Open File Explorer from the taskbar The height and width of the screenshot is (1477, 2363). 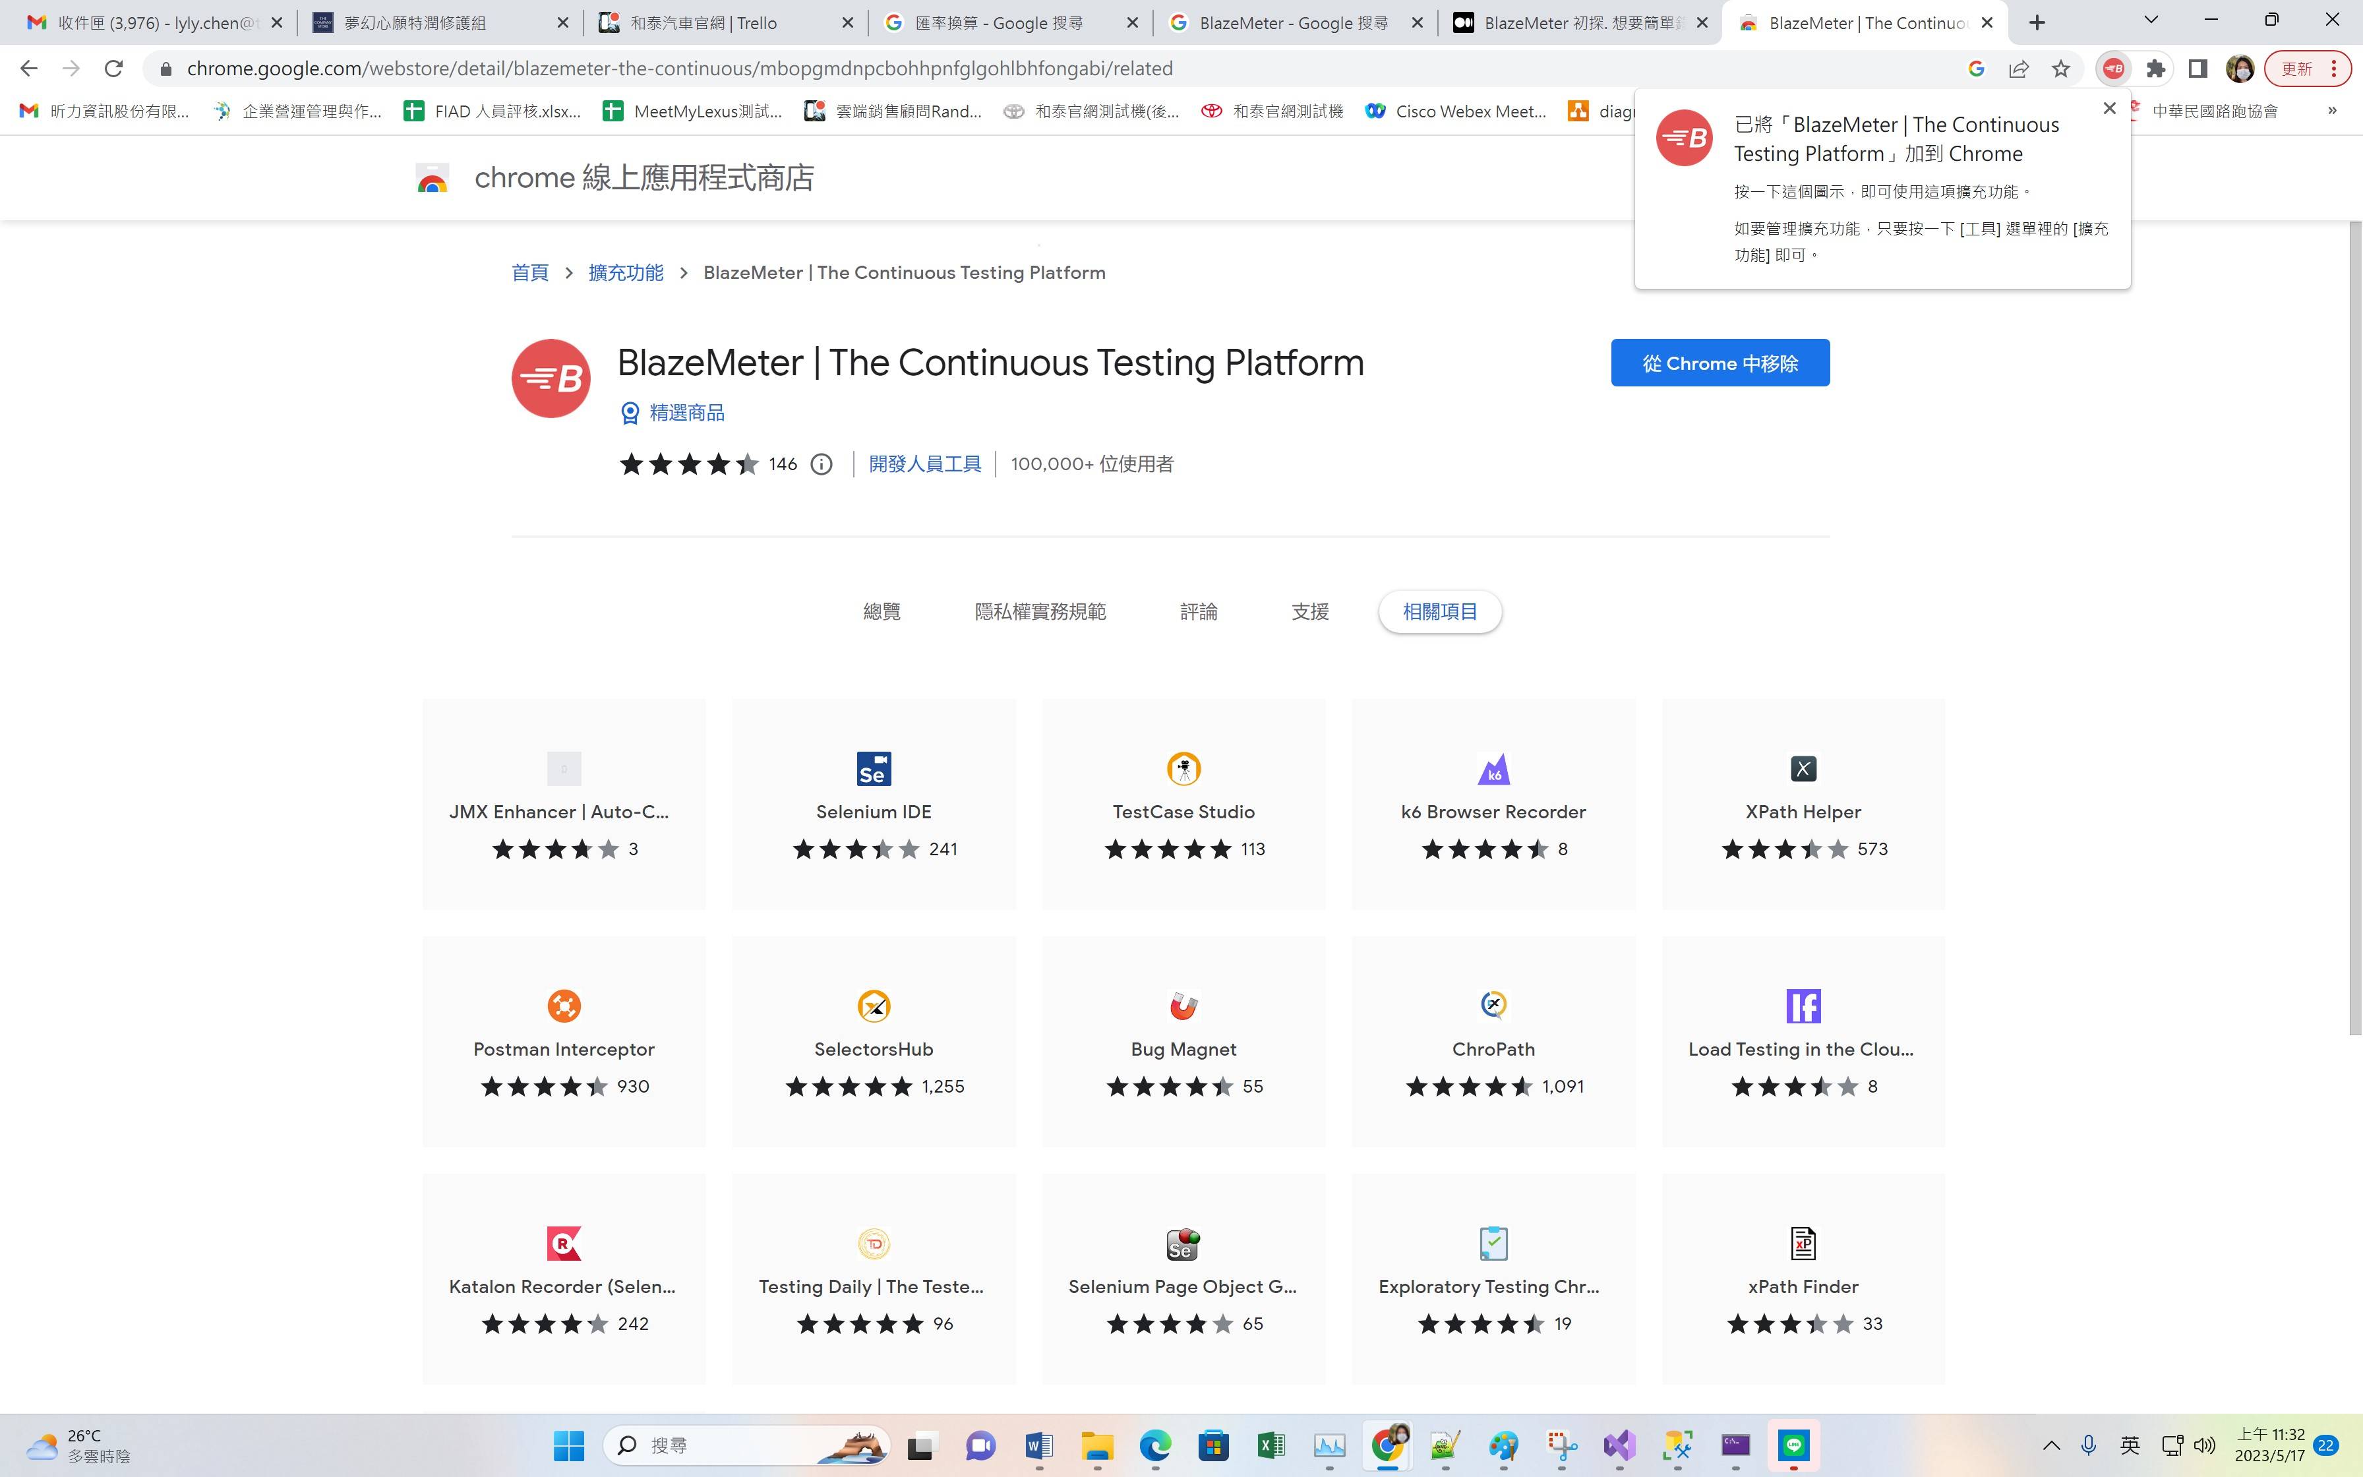[x=1096, y=1446]
